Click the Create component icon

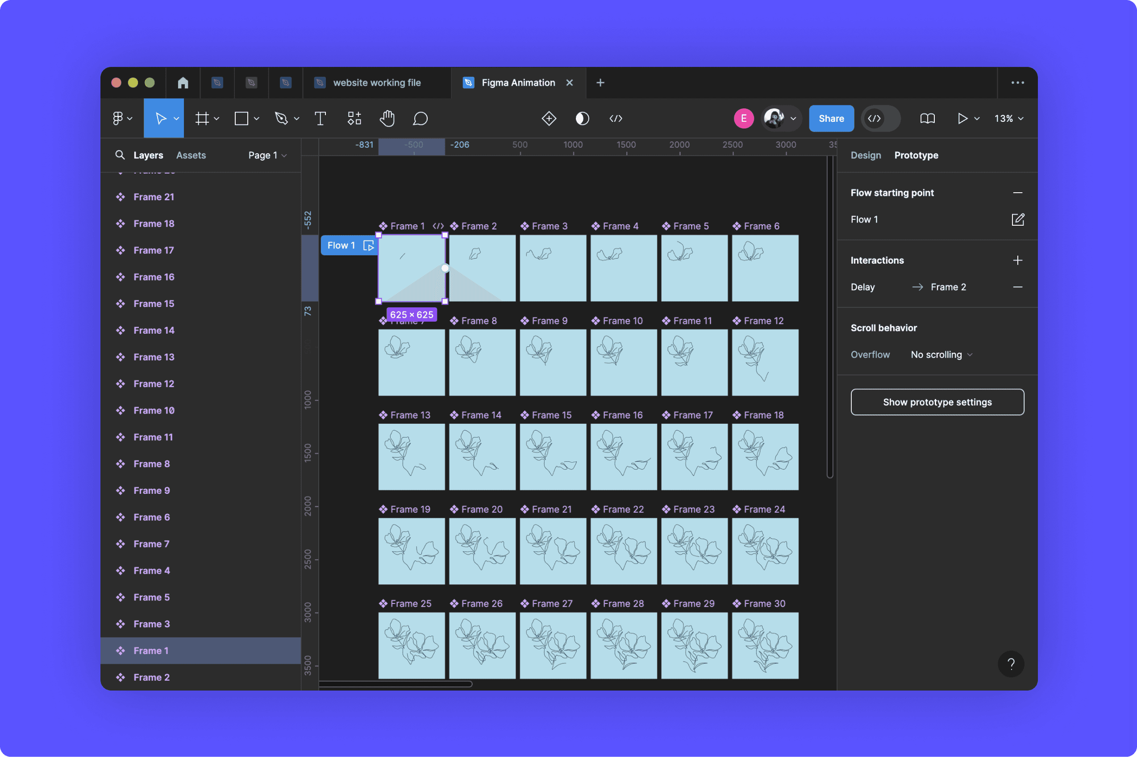pos(549,118)
